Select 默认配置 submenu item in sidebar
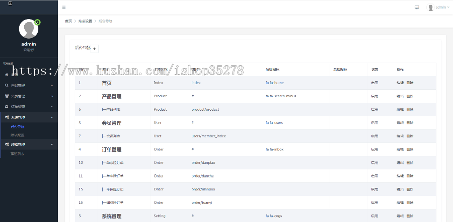 pyautogui.click(x=17, y=135)
